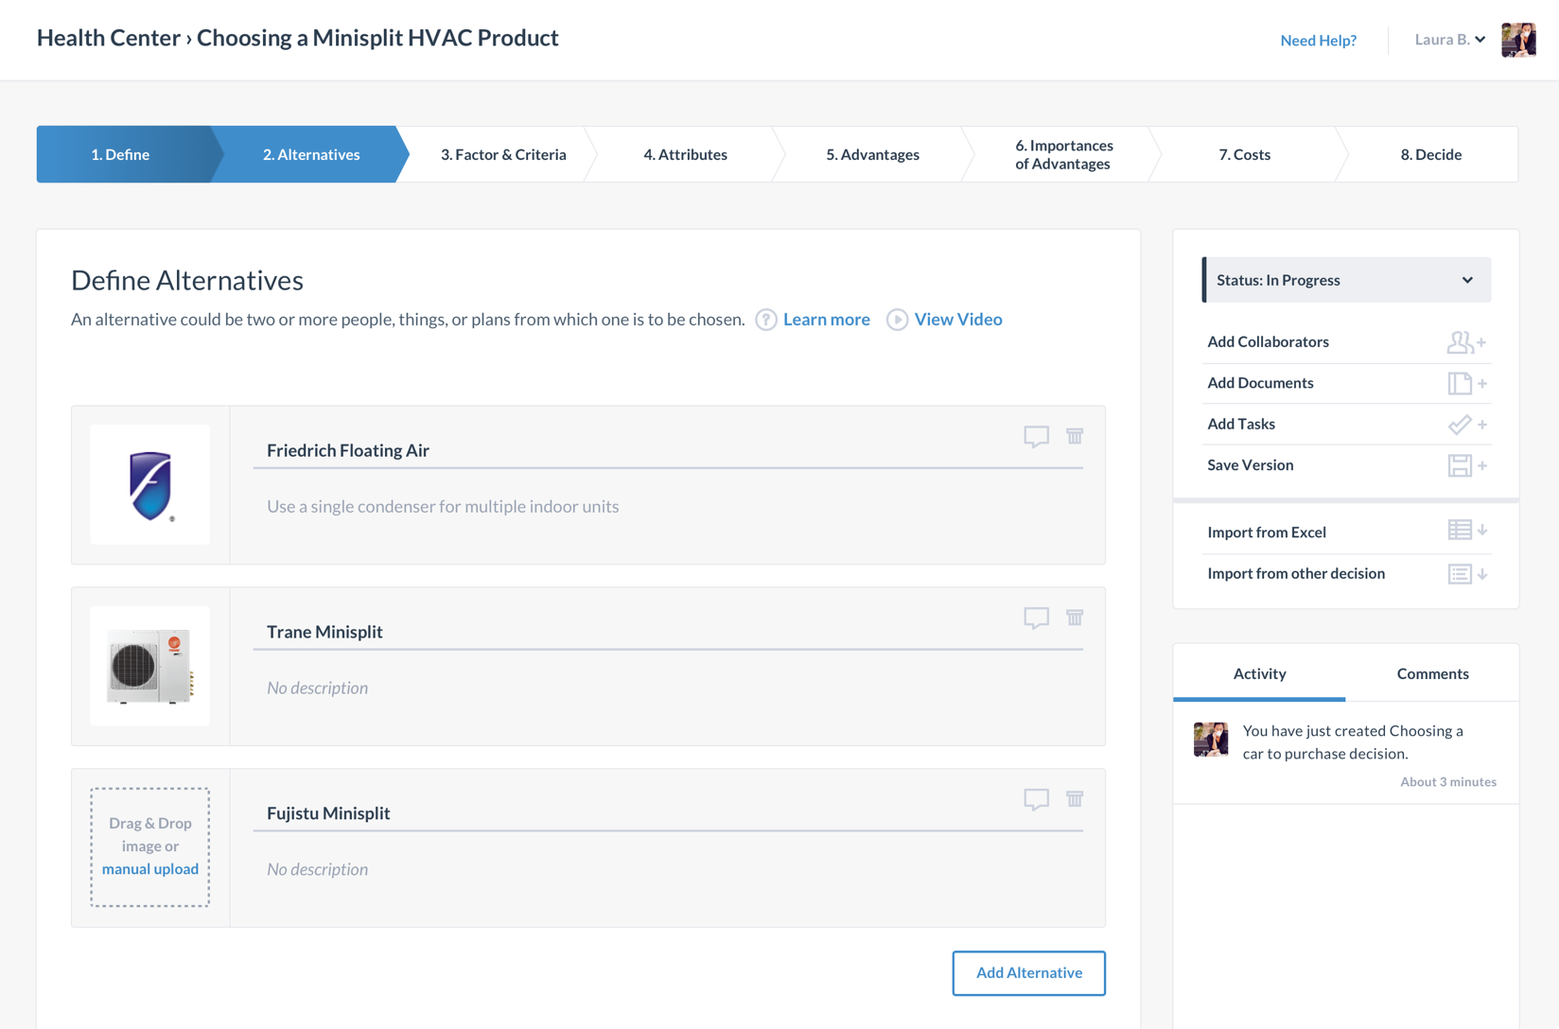
Task: Open comments for Trane Minisplit
Action: 1036,619
